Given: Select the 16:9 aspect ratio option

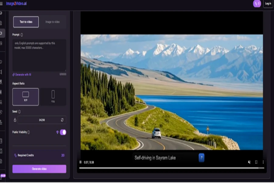Looking at the screenshot, I should pos(26,97).
